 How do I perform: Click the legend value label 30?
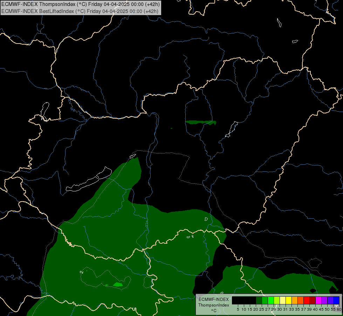280,309
